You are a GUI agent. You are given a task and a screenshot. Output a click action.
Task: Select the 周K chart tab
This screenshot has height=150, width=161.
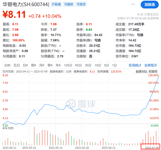pyautogui.click(x=33, y=65)
